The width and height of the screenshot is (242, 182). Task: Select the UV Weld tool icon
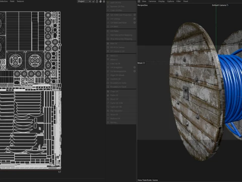108,27
